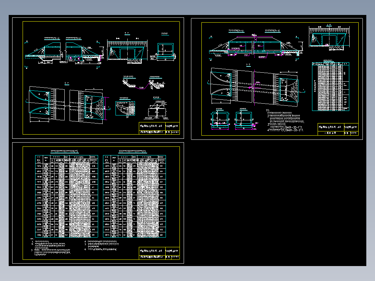Click the small cyan wing-wall table detail on the top-left sheet

click(125, 109)
